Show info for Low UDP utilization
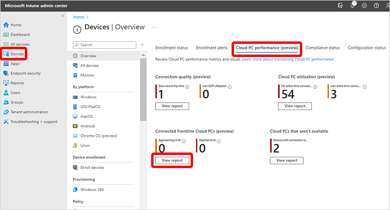 point(230,87)
